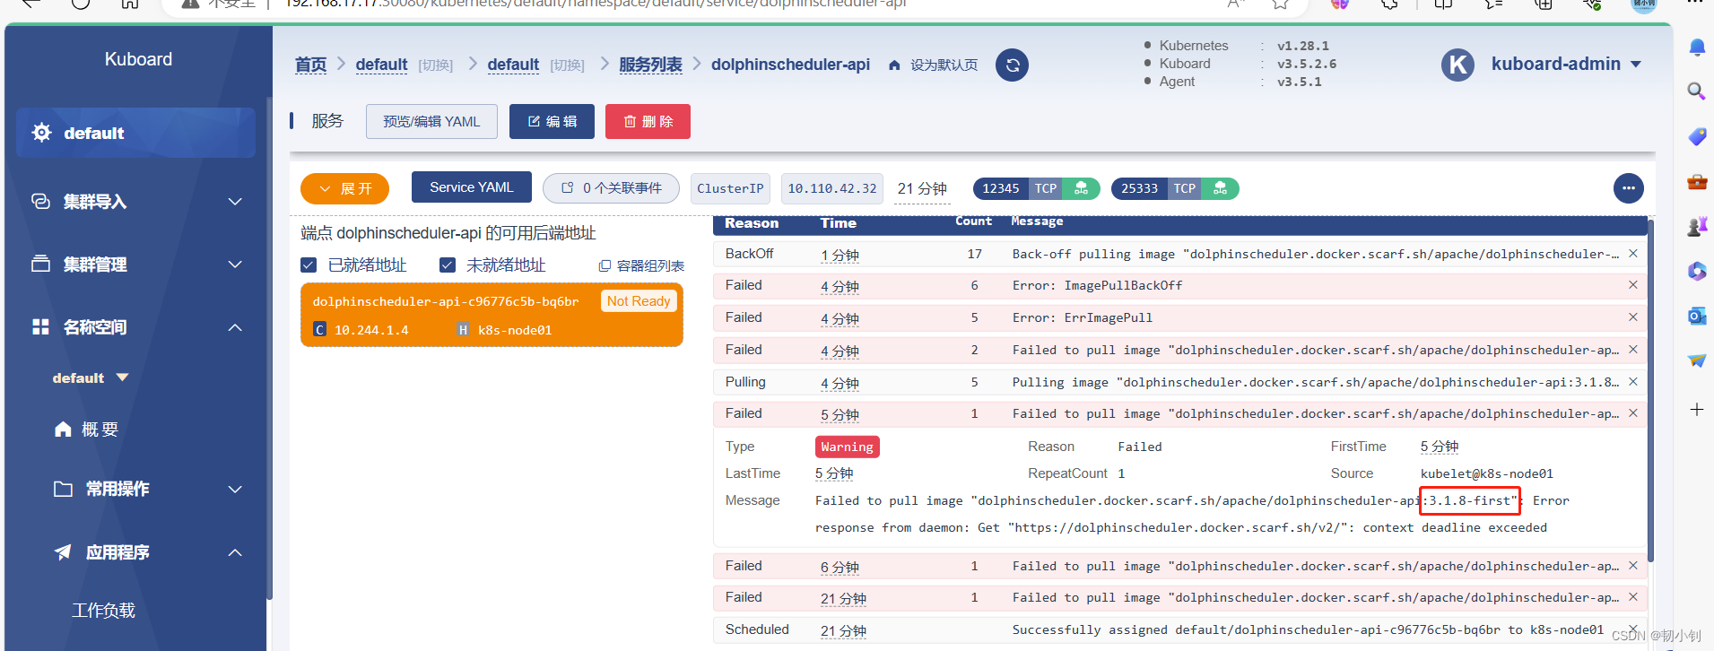Click the left sidebar vertical scrollbar
Viewport: 1714px width, 651px height.
click(x=269, y=348)
